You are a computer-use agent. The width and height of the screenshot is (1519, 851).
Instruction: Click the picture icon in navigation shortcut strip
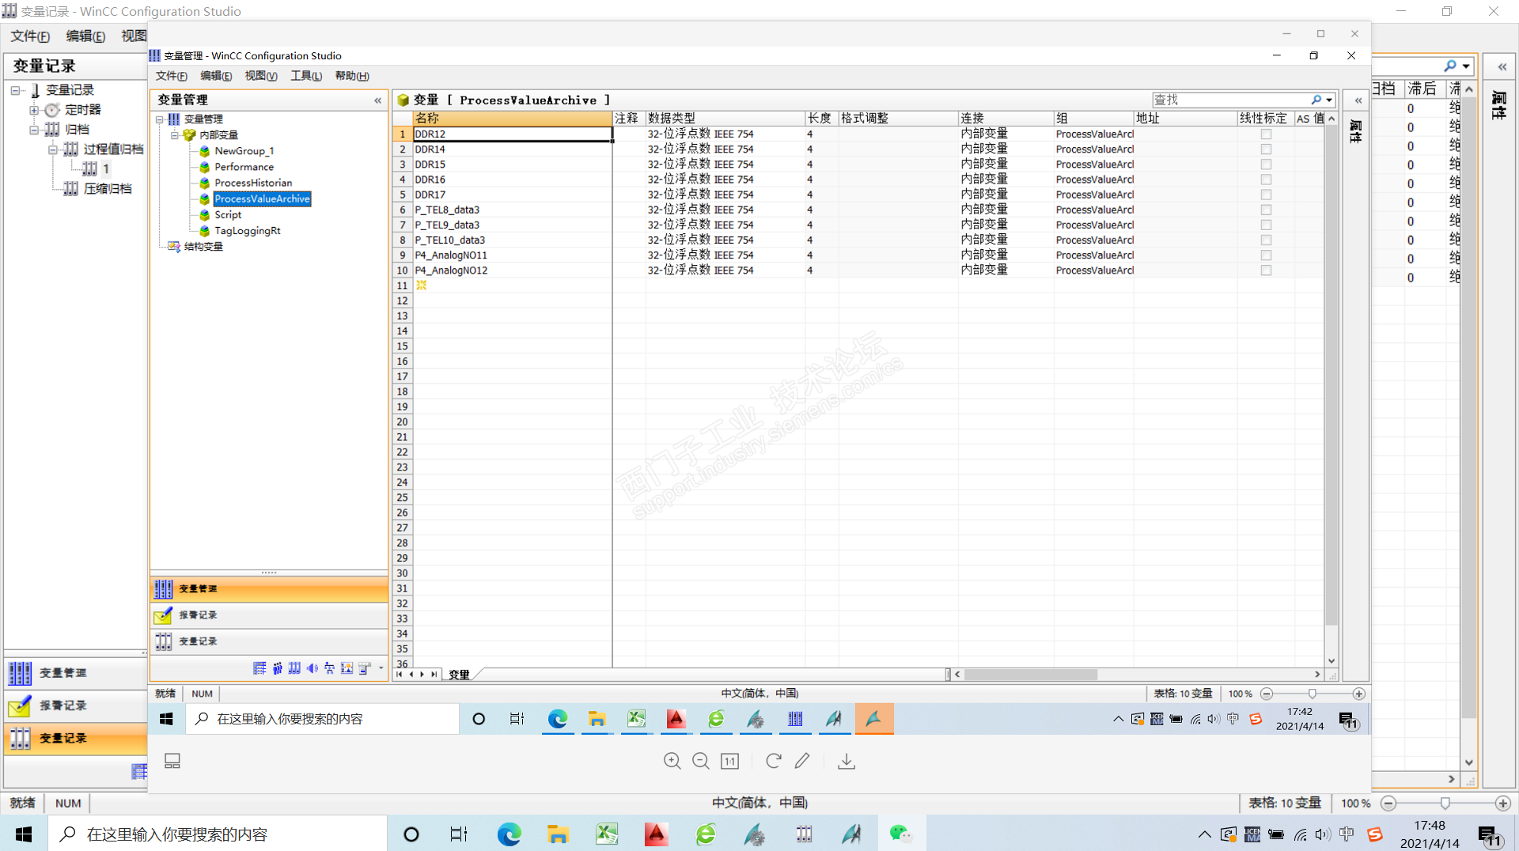pos(347,668)
